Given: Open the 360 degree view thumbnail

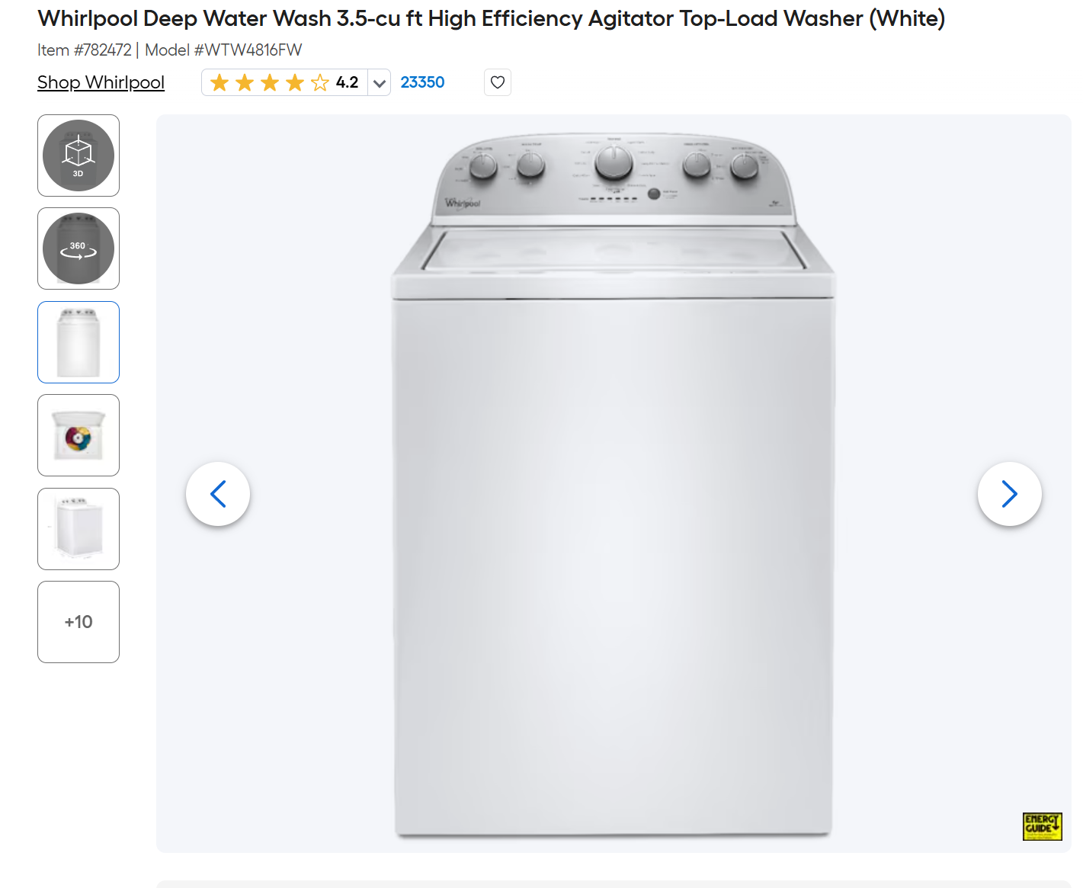Looking at the screenshot, I should (x=79, y=248).
